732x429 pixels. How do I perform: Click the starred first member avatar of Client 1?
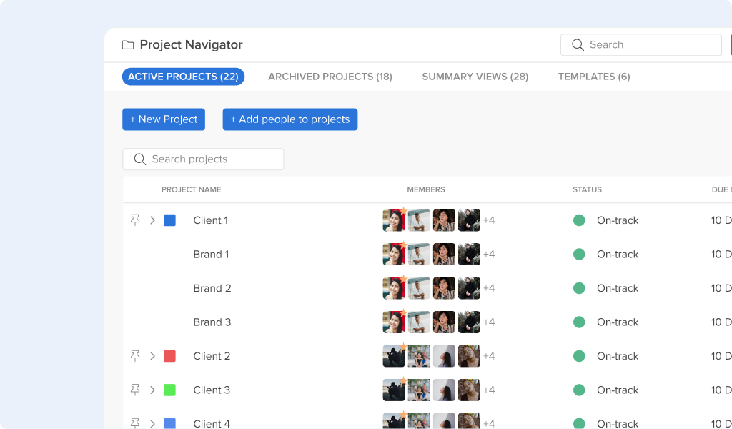click(394, 220)
